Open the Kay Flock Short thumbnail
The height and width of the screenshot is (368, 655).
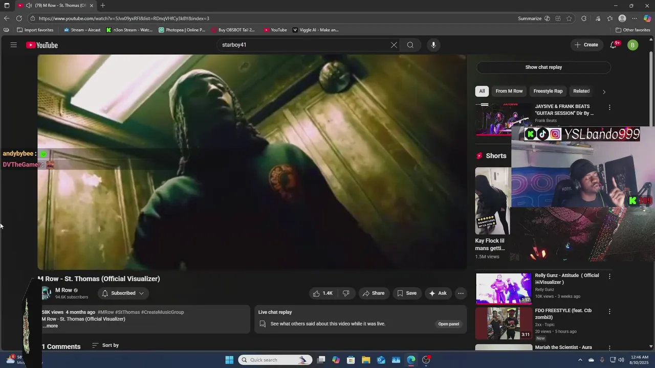point(493,201)
